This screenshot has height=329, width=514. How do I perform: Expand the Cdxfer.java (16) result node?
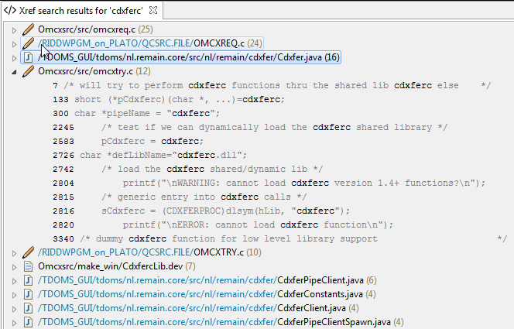point(14,57)
